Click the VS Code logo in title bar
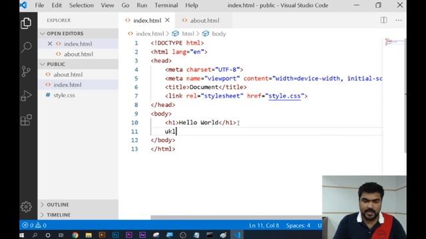The width and height of the screenshot is (426, 239). [23, 5]
